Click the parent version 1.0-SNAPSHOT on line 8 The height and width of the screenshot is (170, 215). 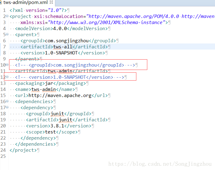coord(61,53)
